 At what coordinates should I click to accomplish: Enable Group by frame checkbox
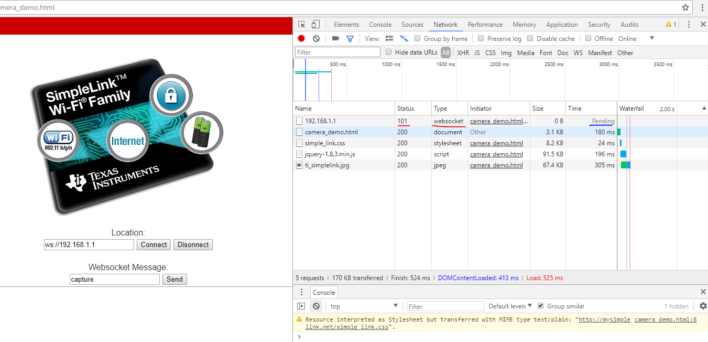coord(418,38)
